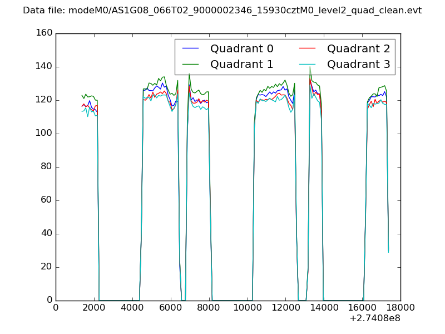Click the y-axis tick label 60

pyautogui.click(x=47, y=200)
